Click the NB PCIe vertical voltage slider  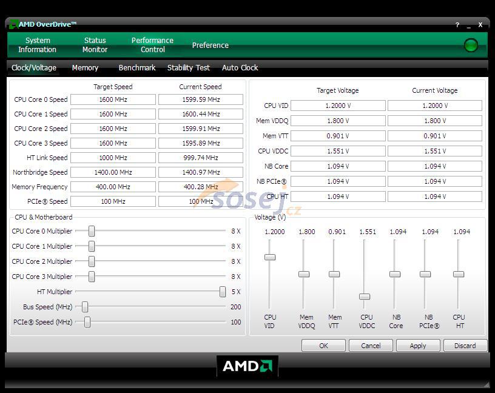pos(425,274)
